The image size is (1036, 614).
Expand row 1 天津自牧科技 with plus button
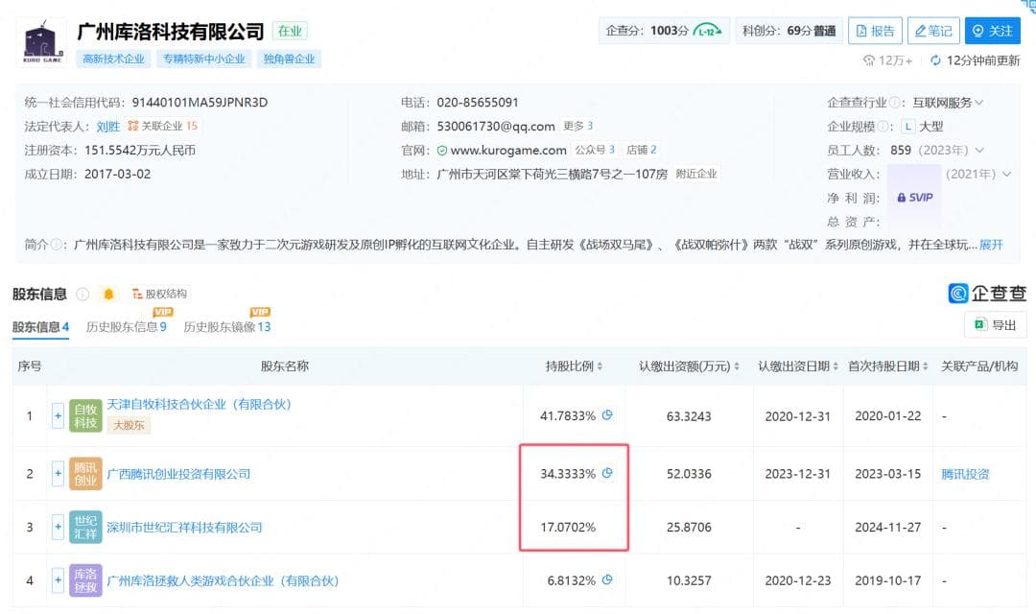point(58,415)
